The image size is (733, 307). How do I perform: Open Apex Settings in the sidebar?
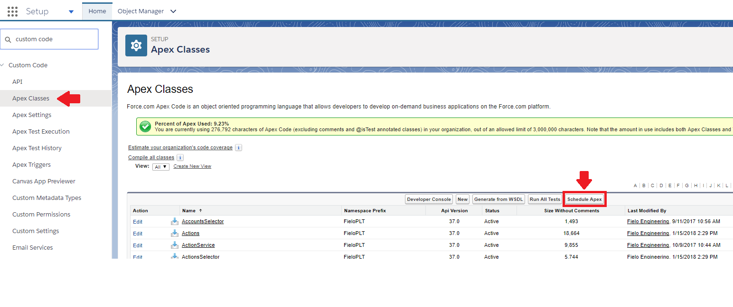click(32, 115)
